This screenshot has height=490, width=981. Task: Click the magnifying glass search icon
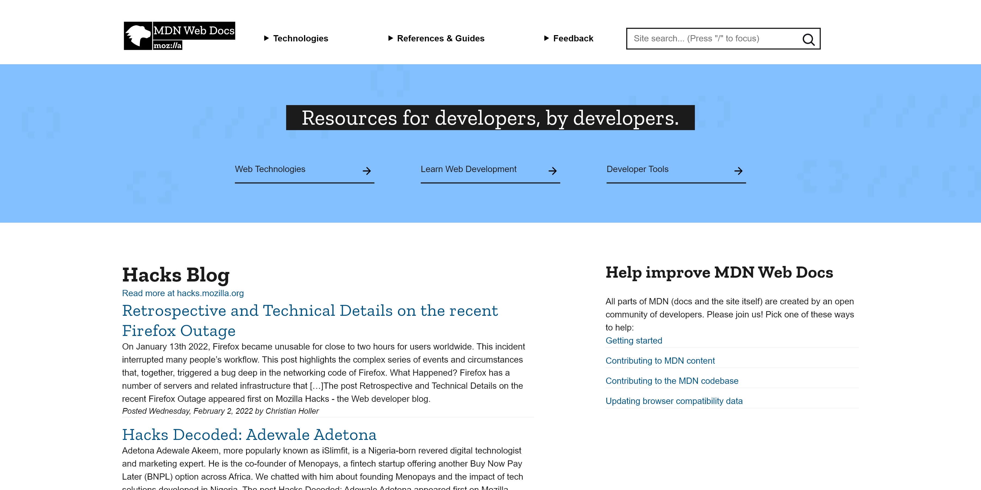pyautogui.click(x=808, y=39)
